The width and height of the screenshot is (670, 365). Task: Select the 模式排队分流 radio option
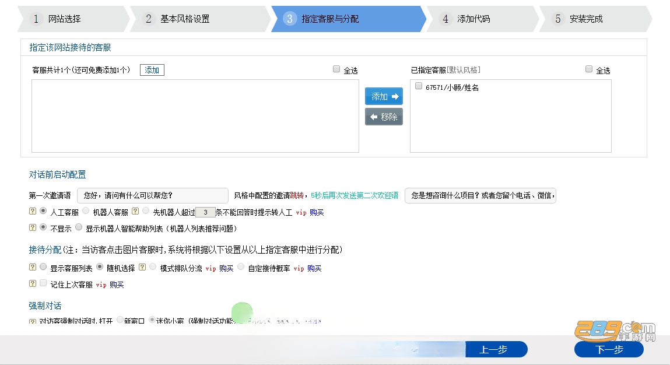[153, 267]
